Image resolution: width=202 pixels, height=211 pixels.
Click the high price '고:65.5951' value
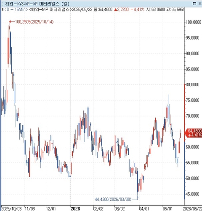[175, 10]
